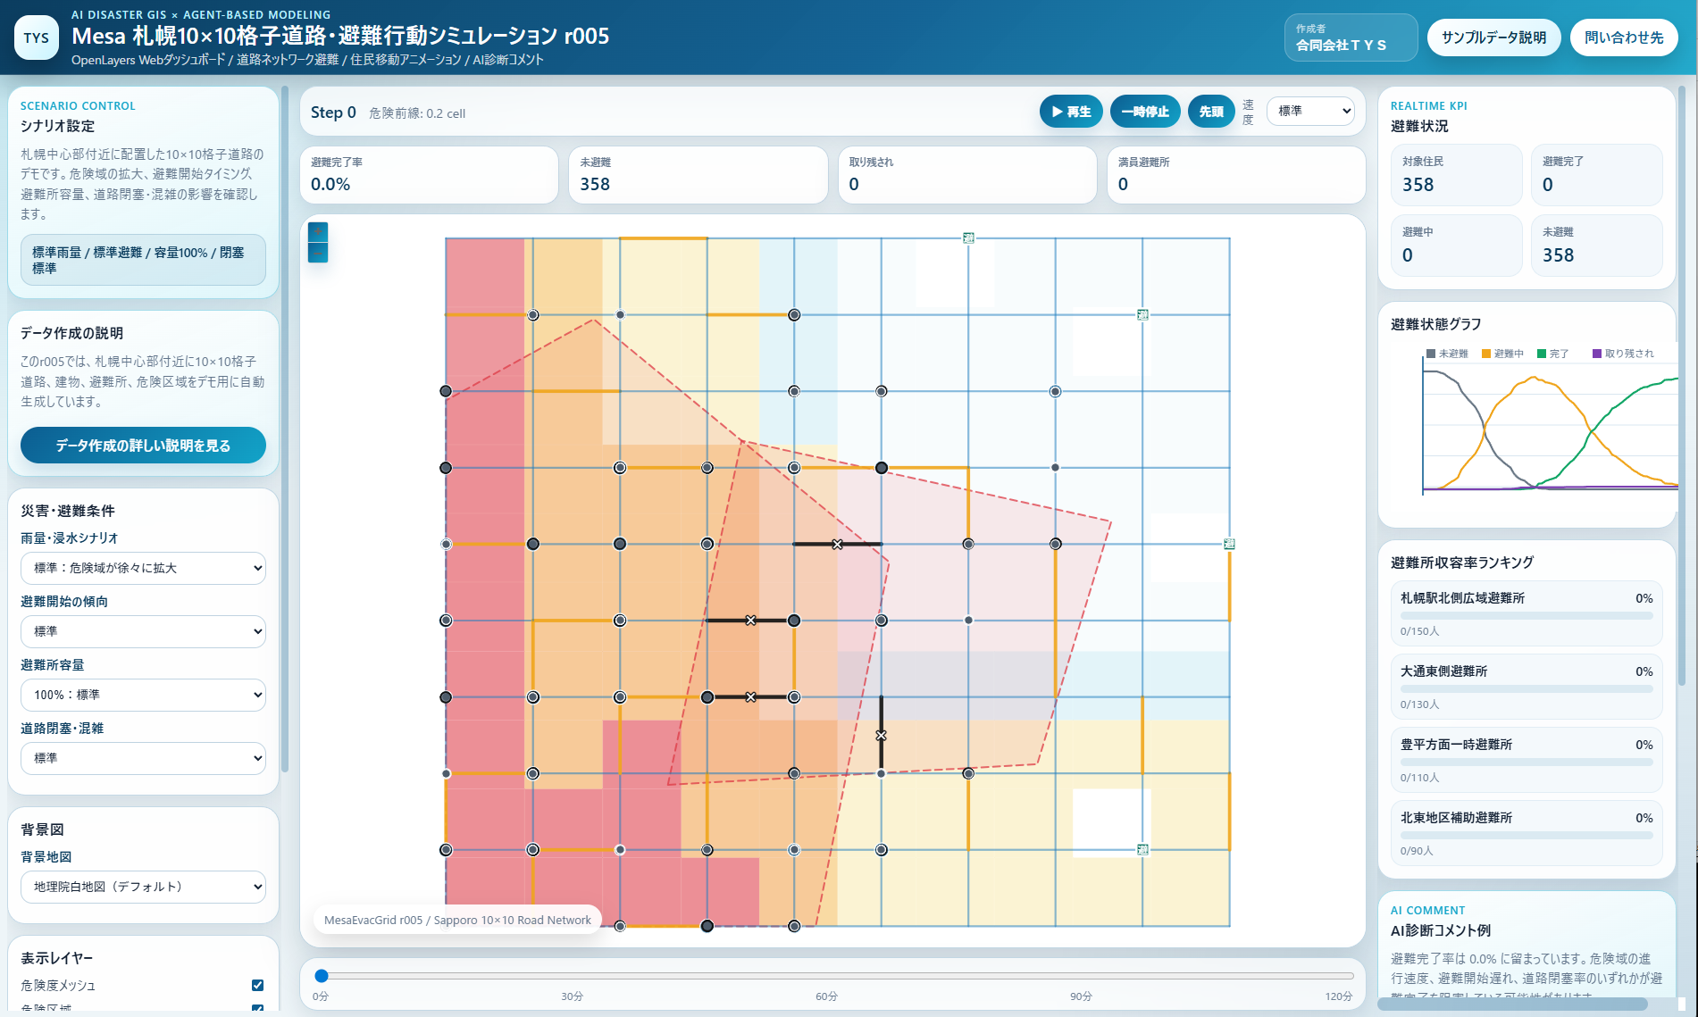The width and height of the screenshot is (1698, 1017).
Task: Toggle the partially visible 危険区域 checkbox
Action: (x=257, y=1009)
